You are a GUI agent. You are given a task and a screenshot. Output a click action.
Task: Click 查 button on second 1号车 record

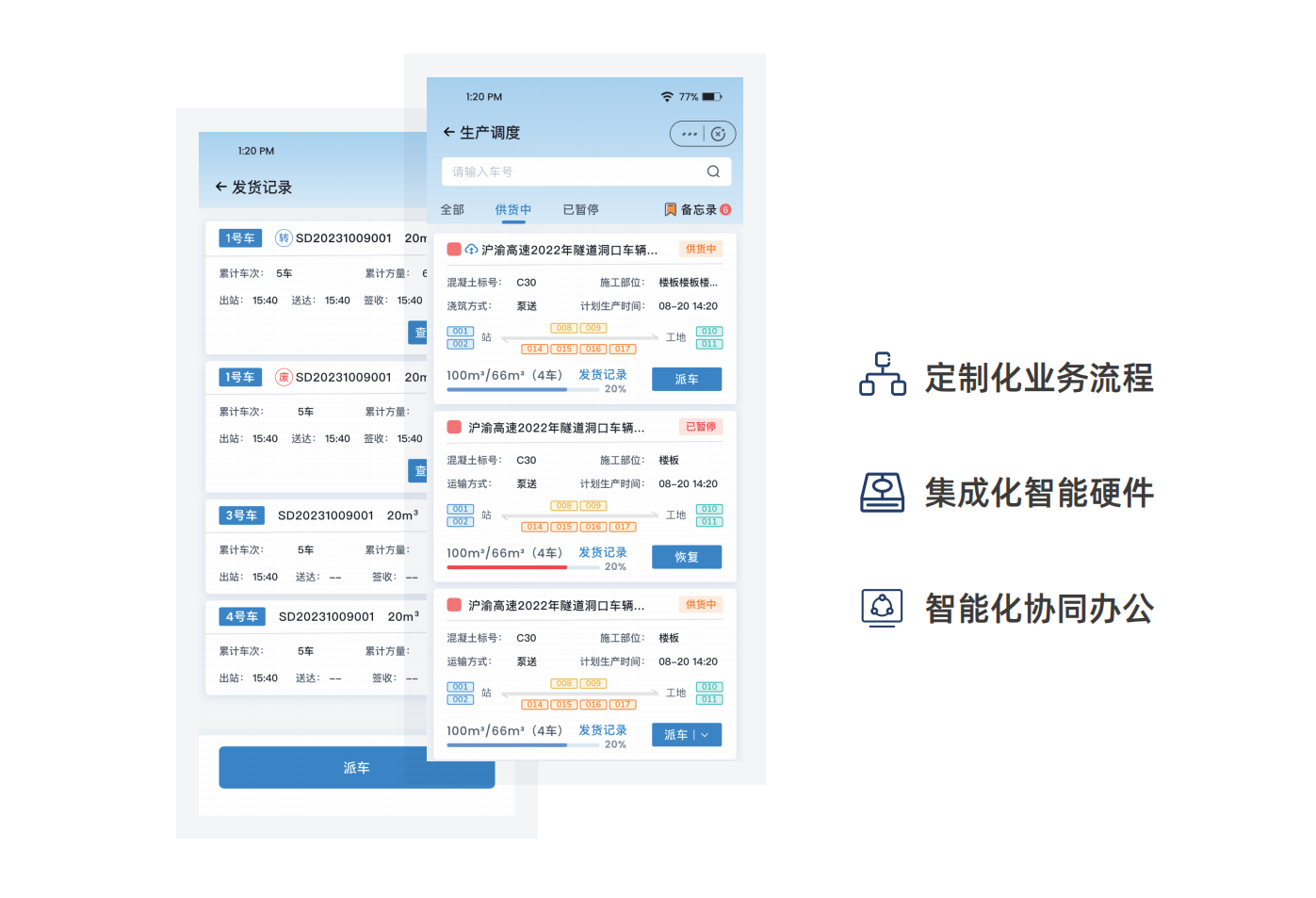pos(418,471)
